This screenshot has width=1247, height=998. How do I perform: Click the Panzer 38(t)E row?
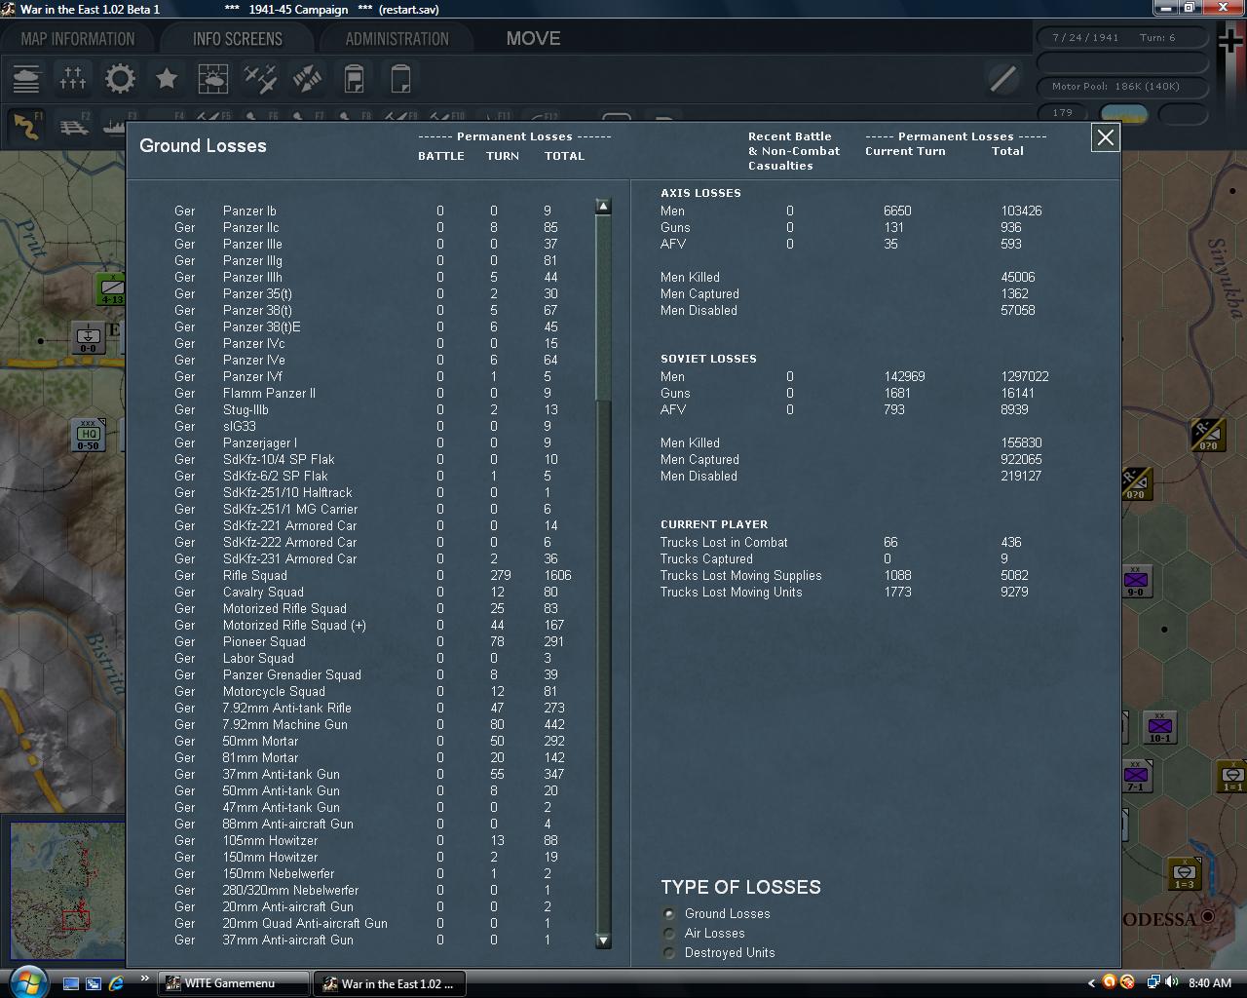pos(375,326)
